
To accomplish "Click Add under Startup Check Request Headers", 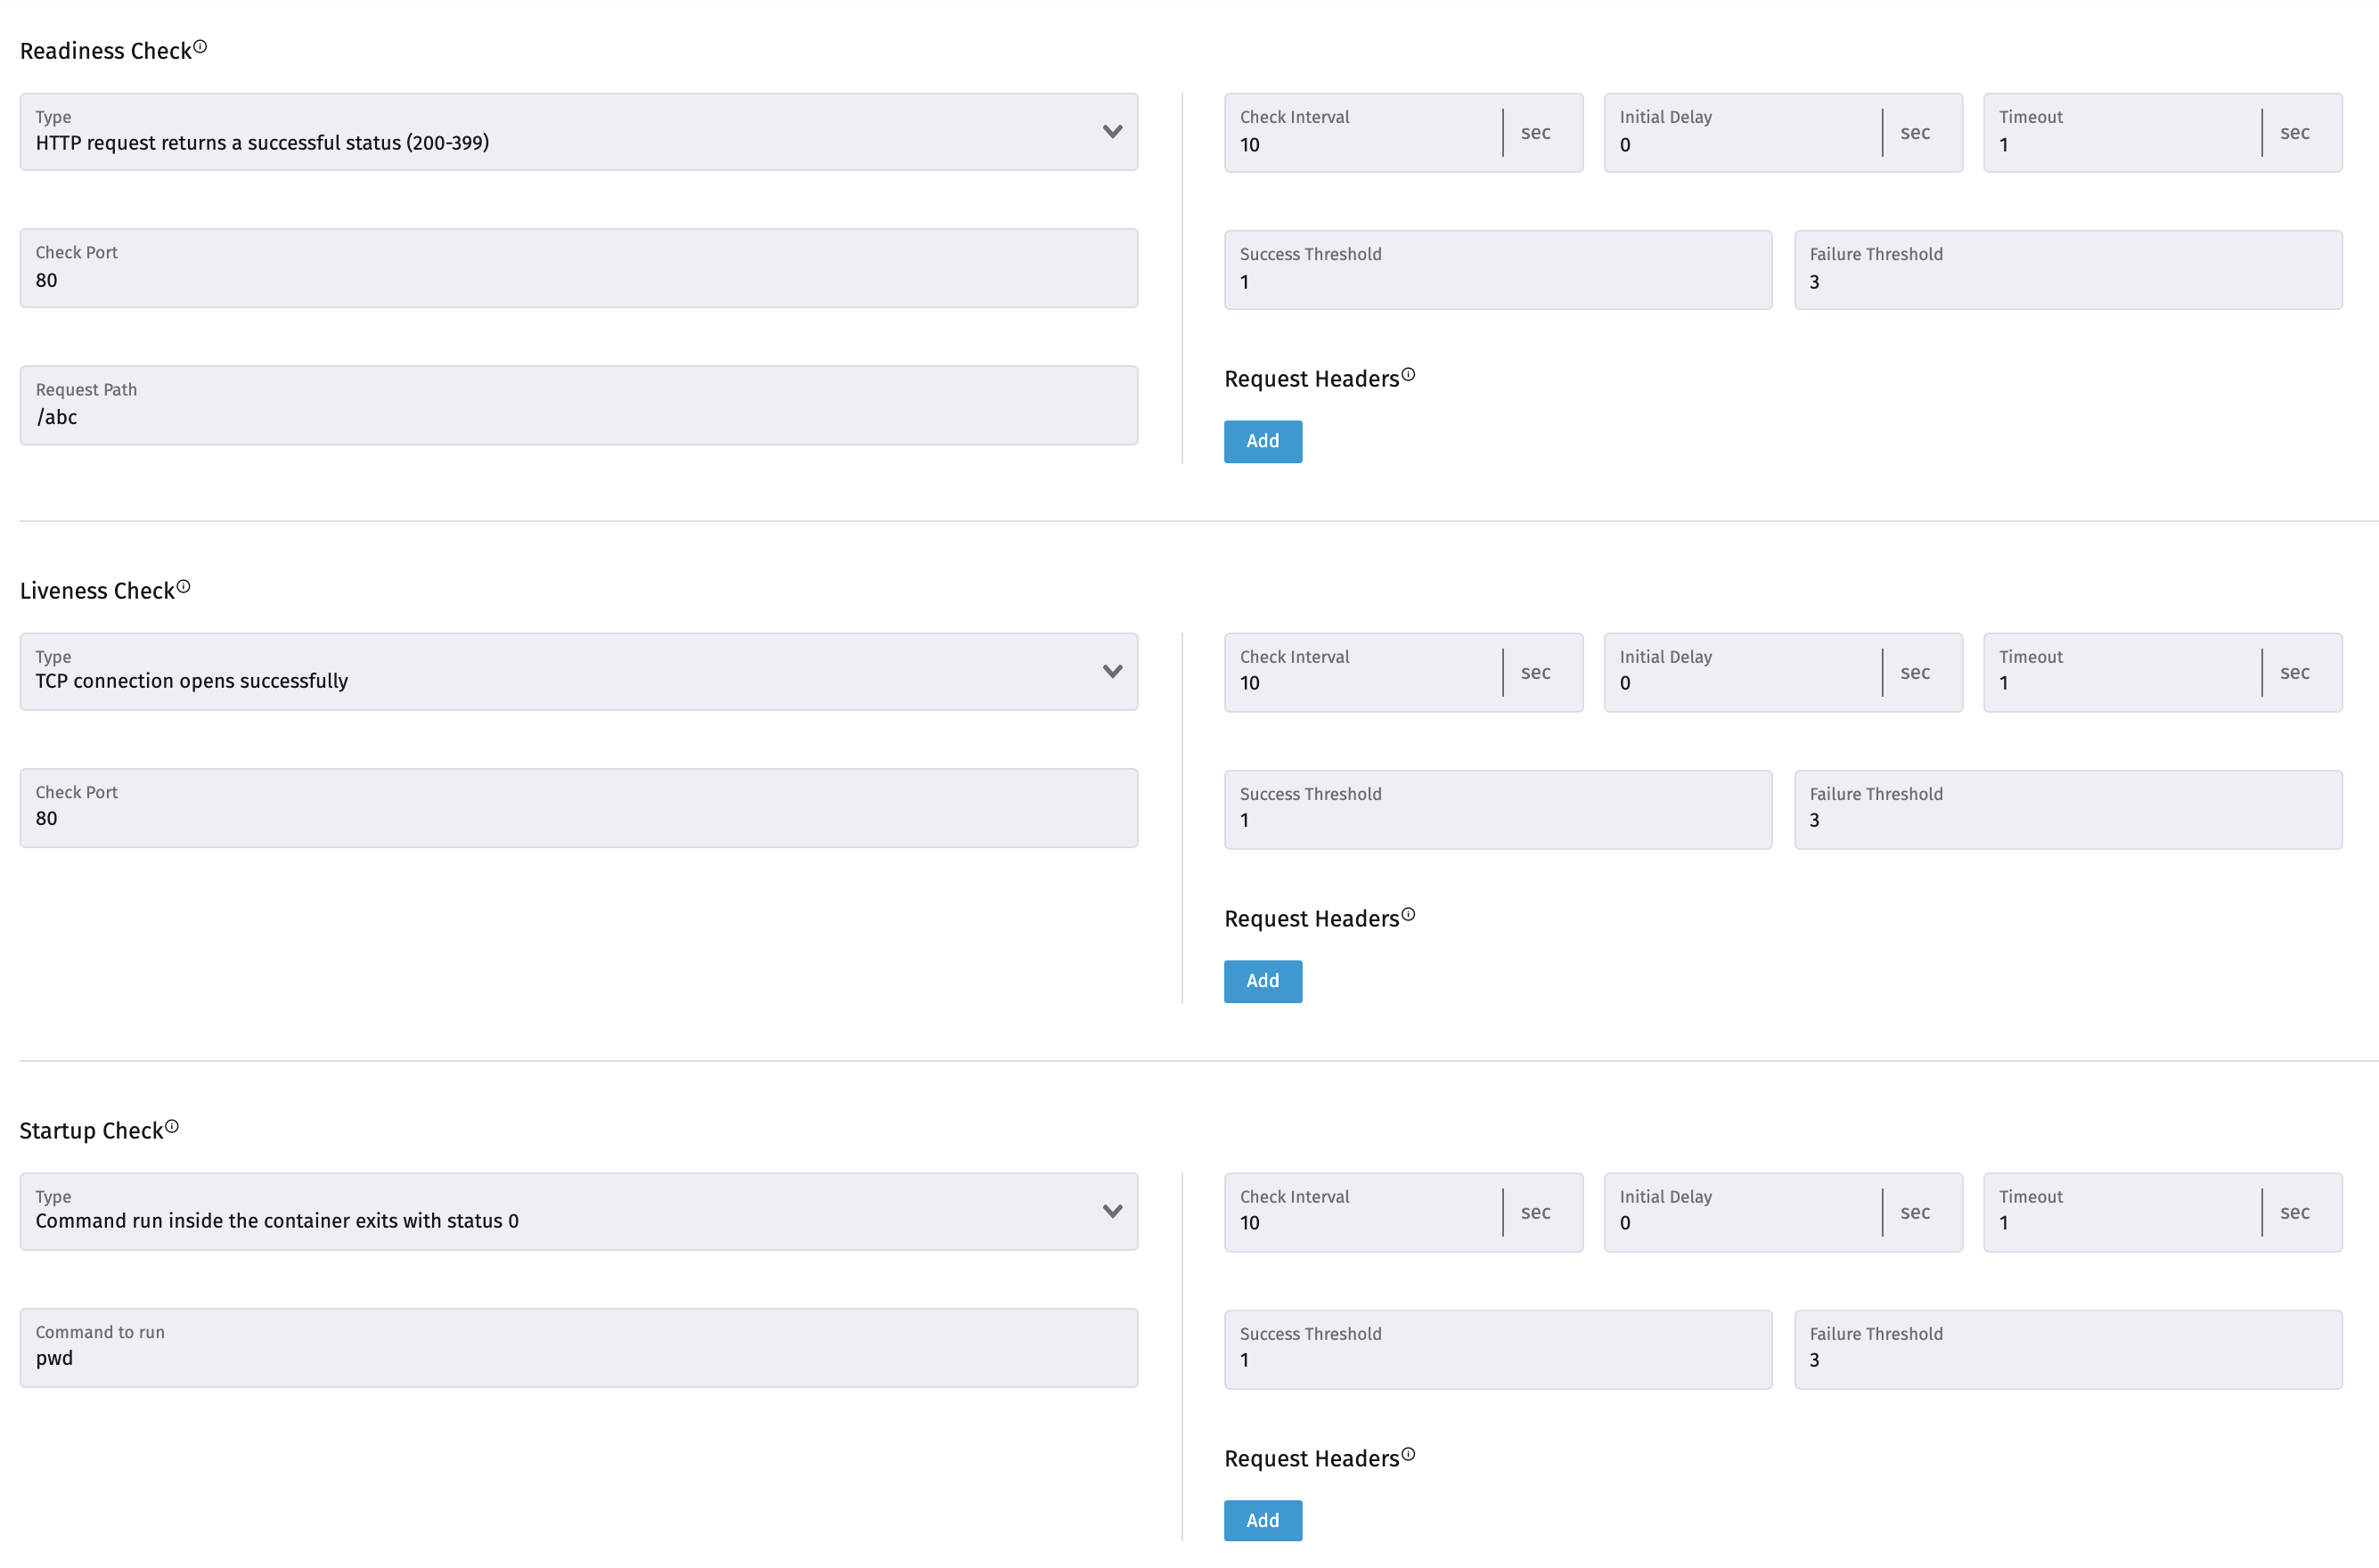I will point(1262,1520).
